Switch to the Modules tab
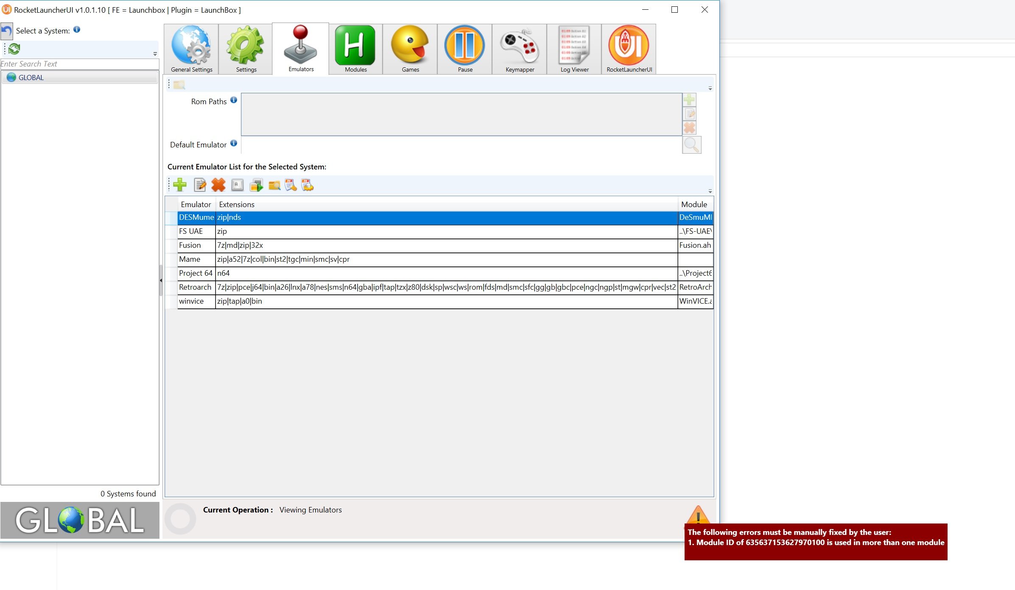Image resolution: width=1015 pixels, height=590 pixels. (355, 49)
